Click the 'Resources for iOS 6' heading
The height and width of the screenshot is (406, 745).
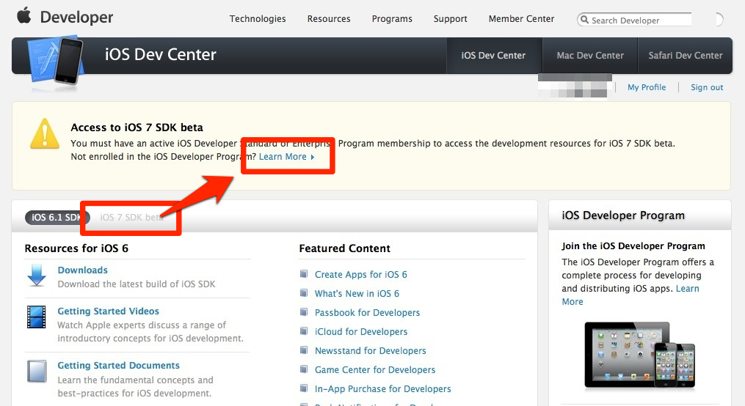pos(76,248)
